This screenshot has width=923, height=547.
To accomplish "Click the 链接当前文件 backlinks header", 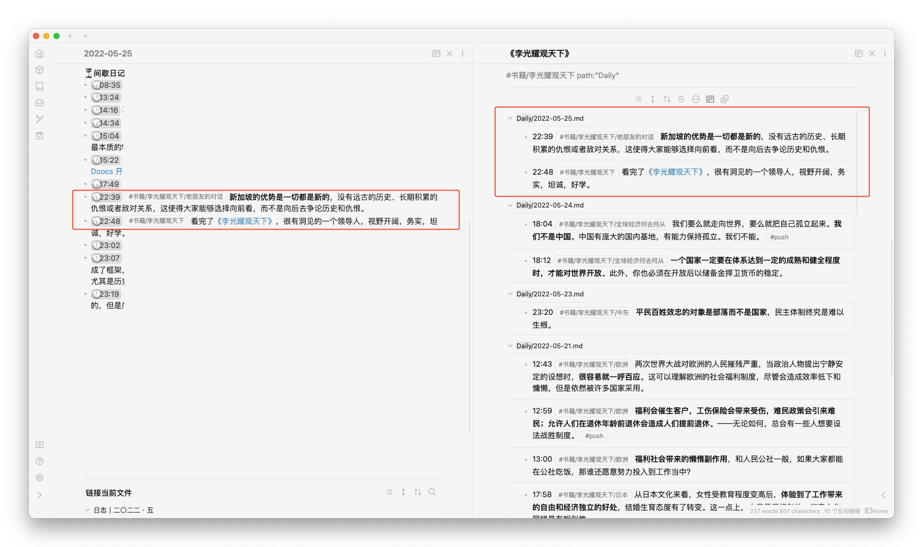I will click(108, 493).
